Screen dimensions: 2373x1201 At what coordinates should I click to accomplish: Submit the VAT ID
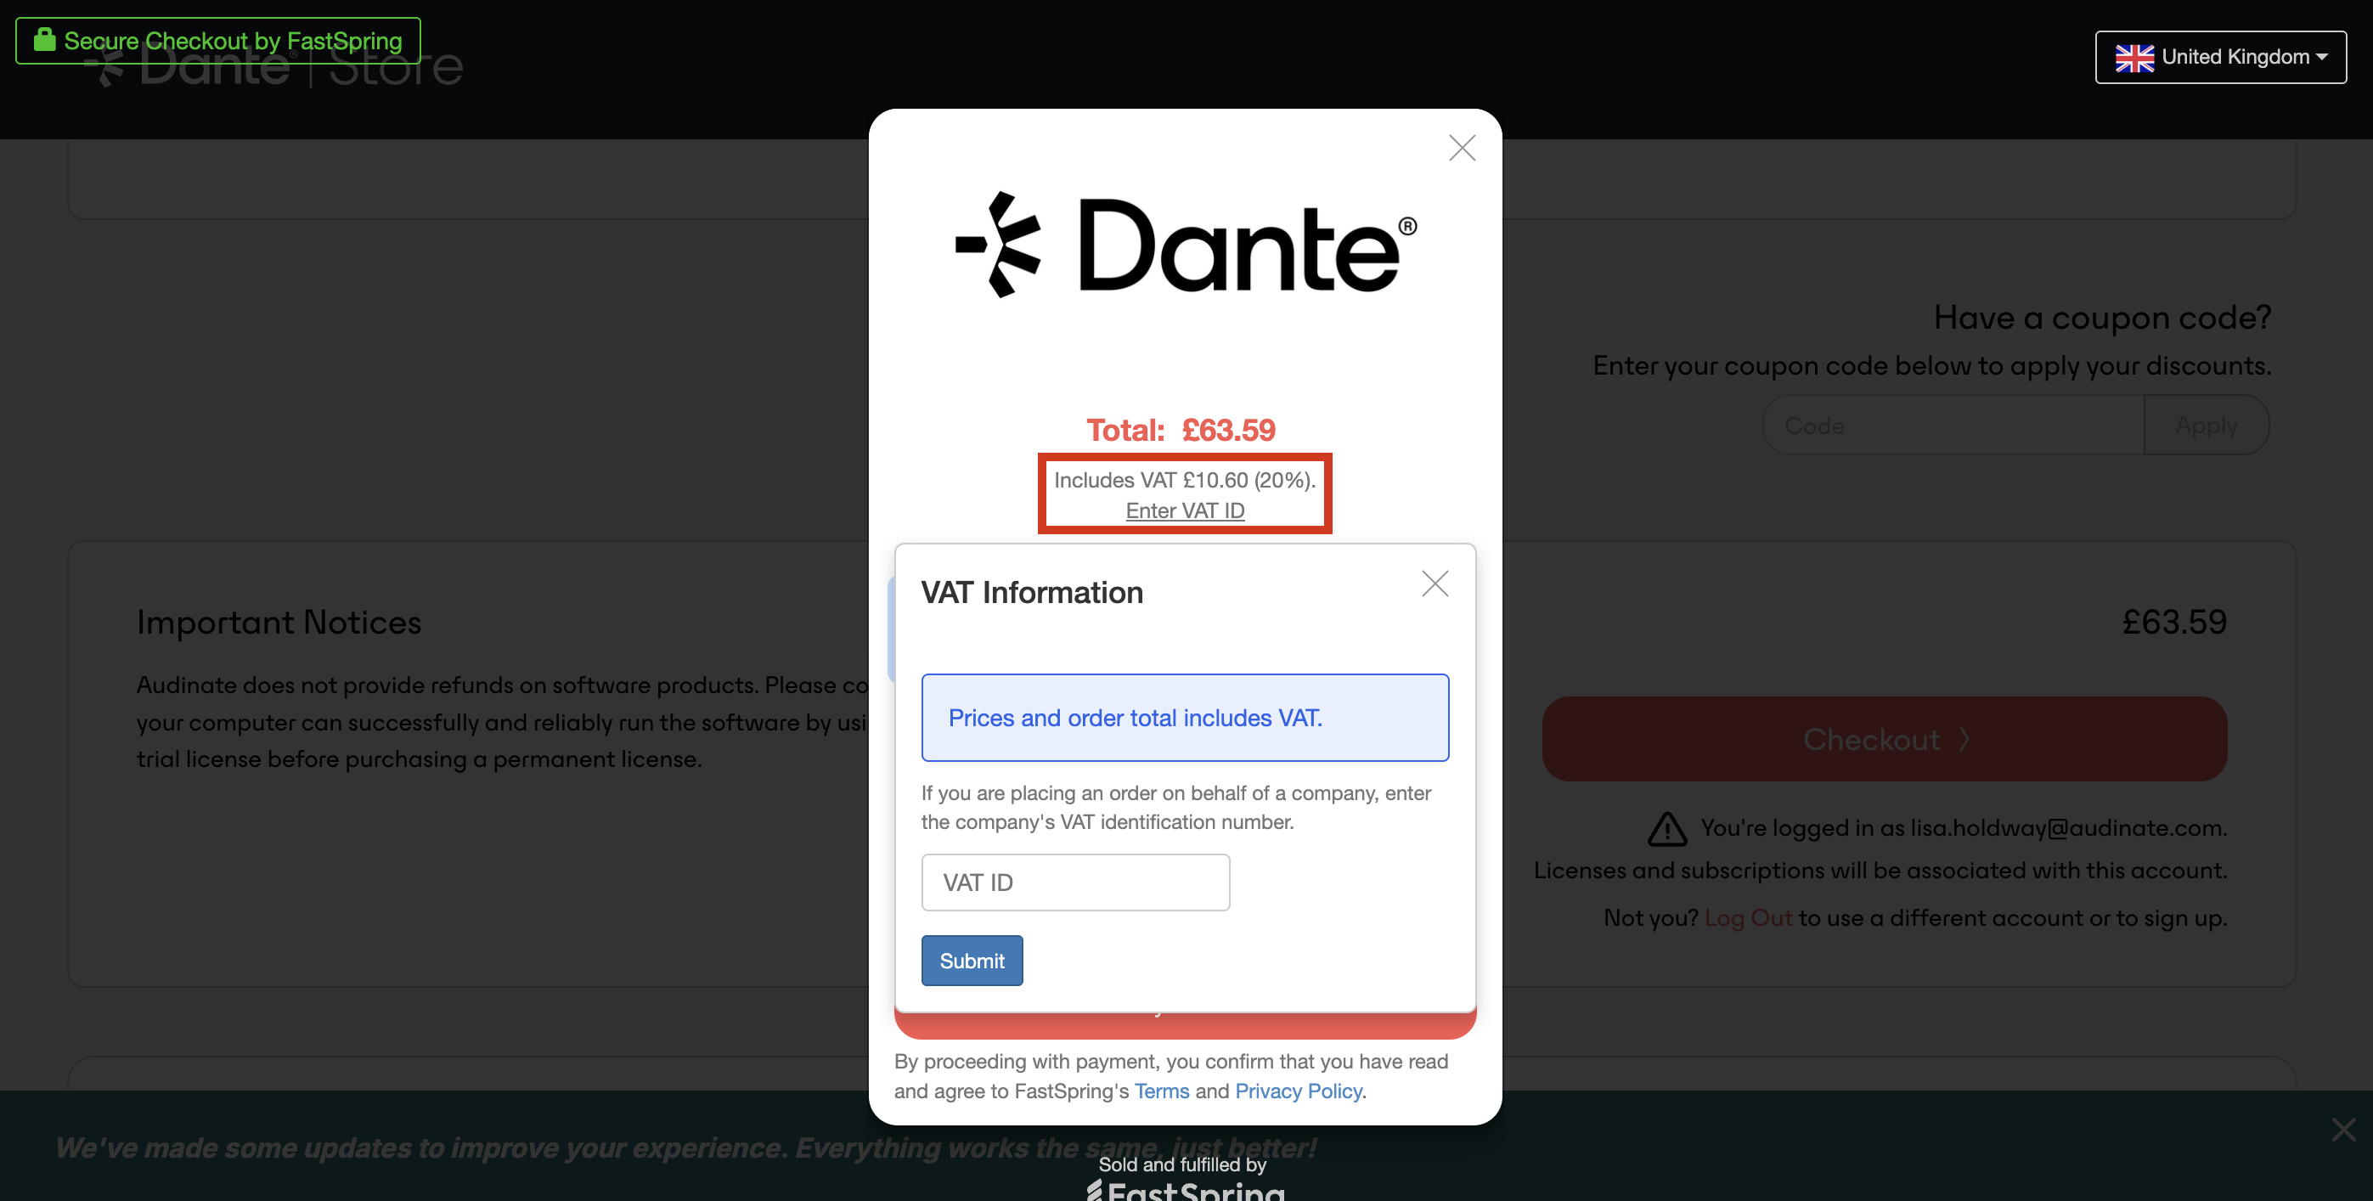(972, 961)
